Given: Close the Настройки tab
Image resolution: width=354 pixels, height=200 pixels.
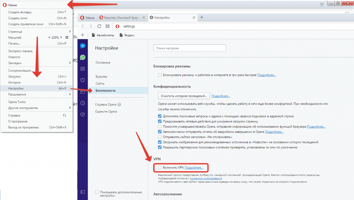Looking at the screenshot, I should tap(194, 17).
